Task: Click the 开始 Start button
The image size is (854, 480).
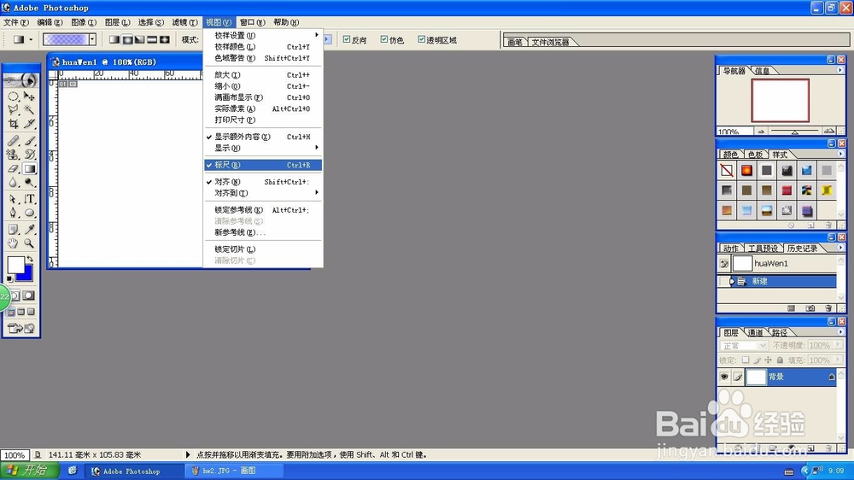Action: [x=29, y=471]
